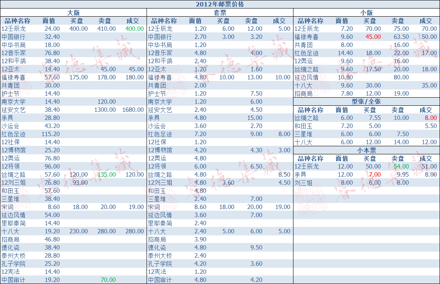Click 3.20 卖盘 of 中国银行 in 套票
Screen dimensions: 440x284
[257, 37]
